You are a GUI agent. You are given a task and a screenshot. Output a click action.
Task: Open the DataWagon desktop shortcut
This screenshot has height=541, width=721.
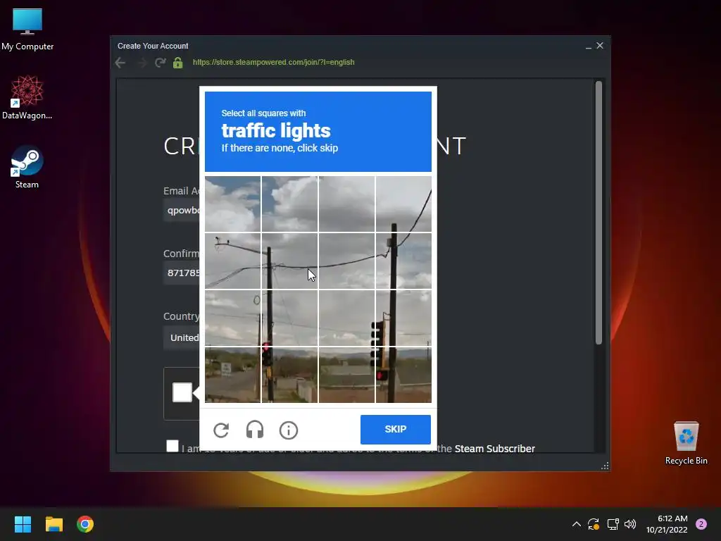(27, 97)
